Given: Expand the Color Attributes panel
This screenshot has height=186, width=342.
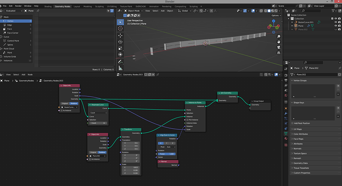Looking at the screenshot, I should click(300, 134).
